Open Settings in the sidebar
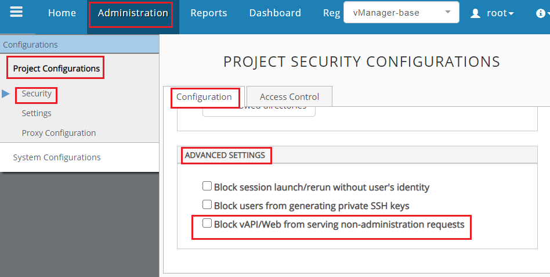 37,113
